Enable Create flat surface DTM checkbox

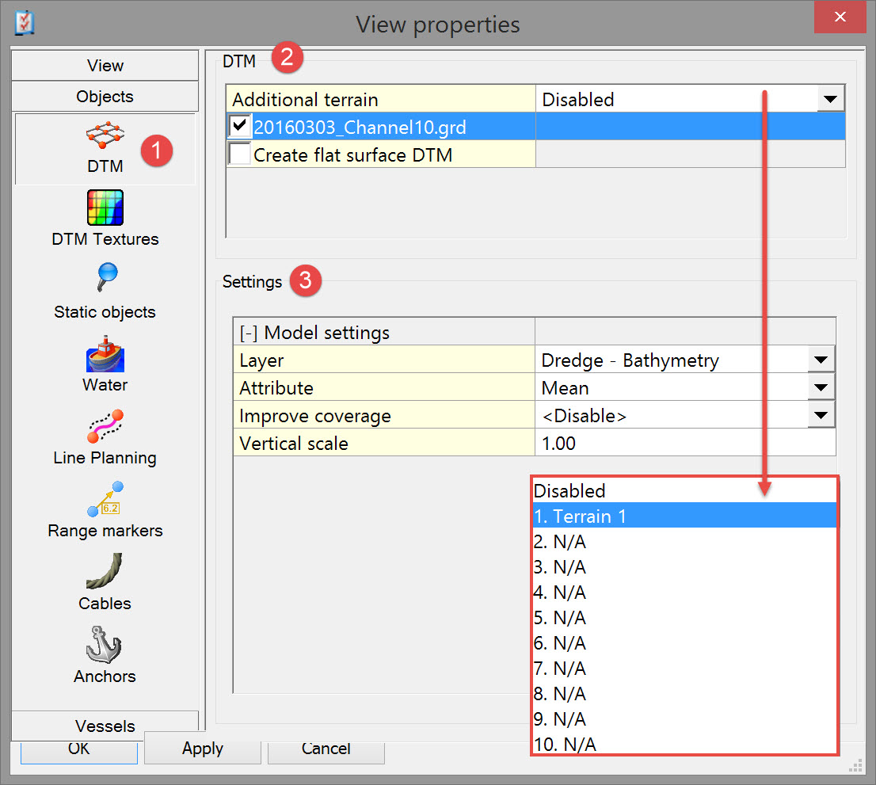click(x=240, y=154)
